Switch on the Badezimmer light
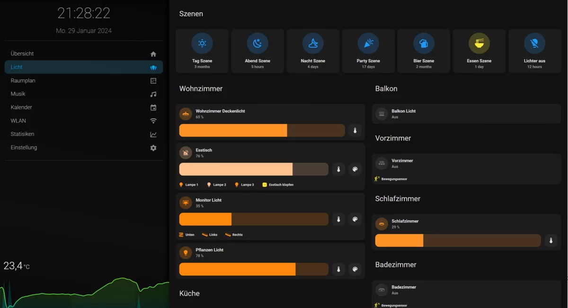568x308 pixels. tap(382, 290)
